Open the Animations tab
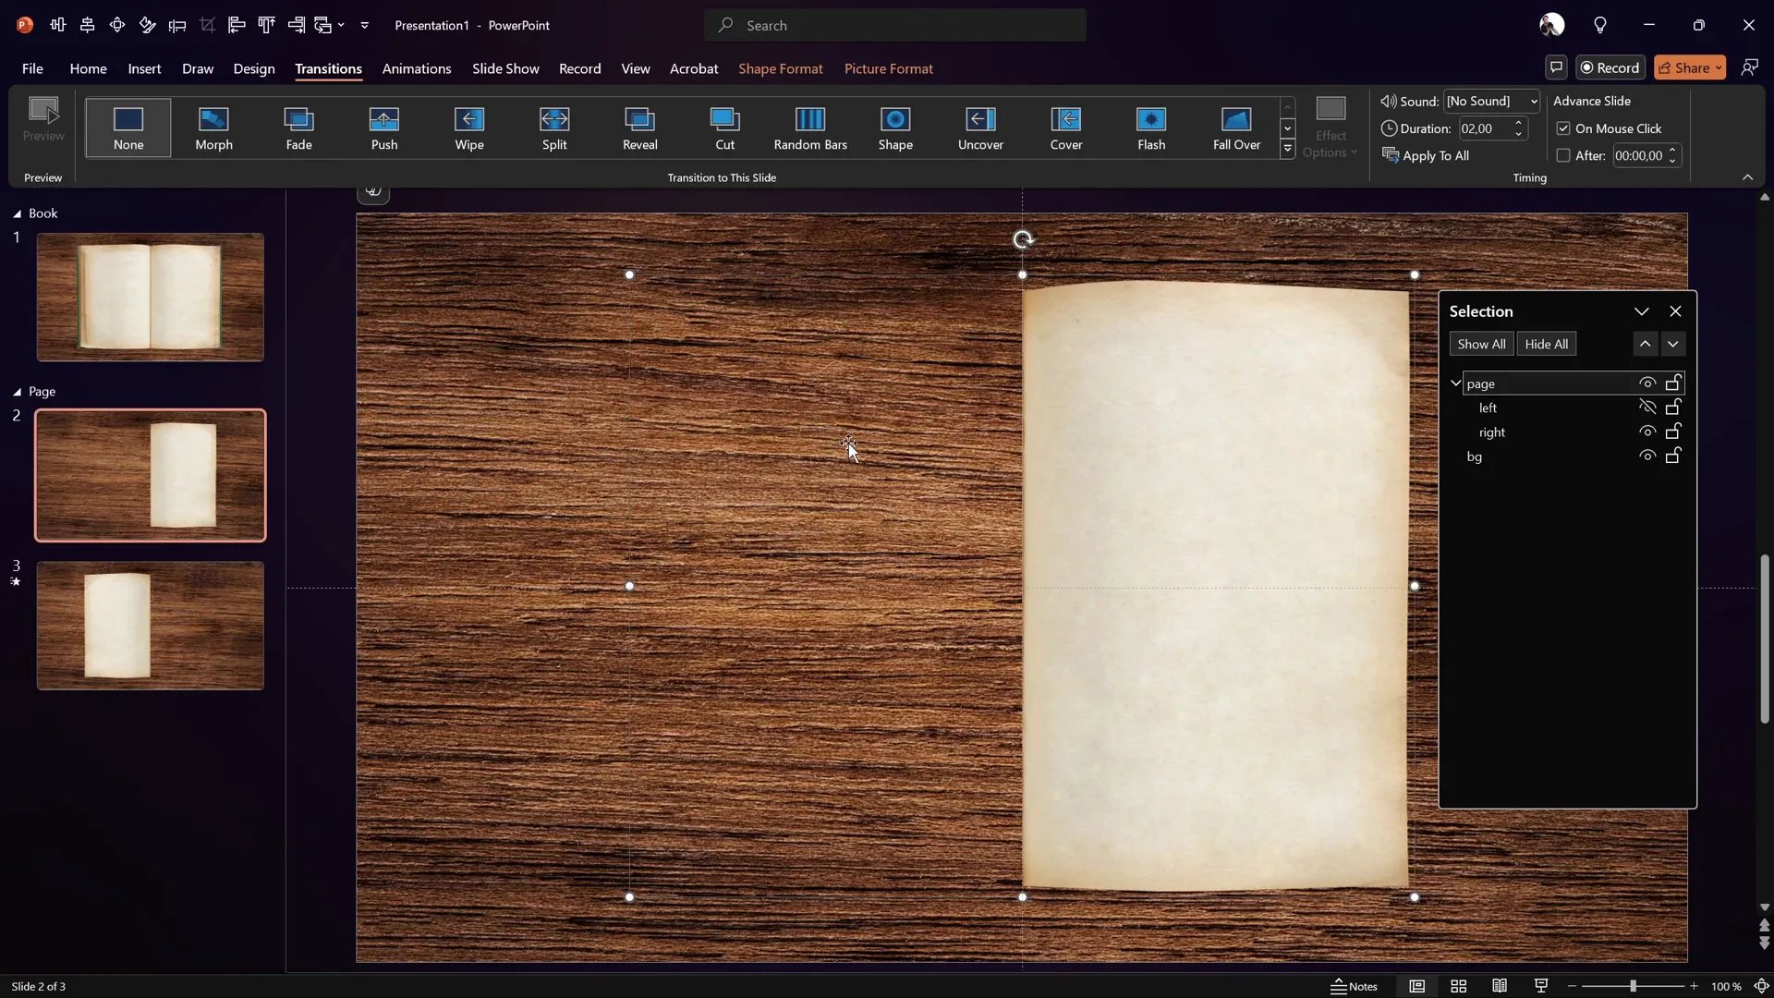The image size is (1774, 998). click(417, 68)
